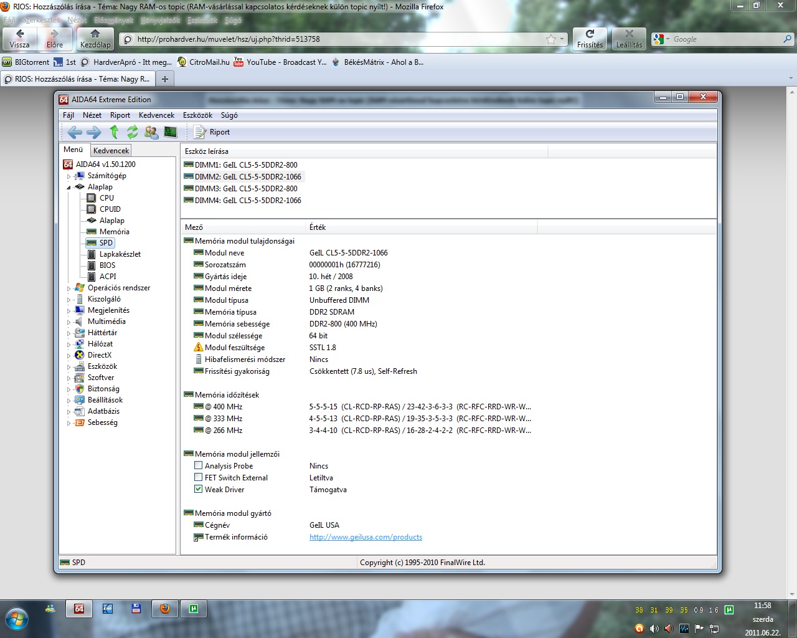Expand the Megjelenítés tree node

(69, 311)
